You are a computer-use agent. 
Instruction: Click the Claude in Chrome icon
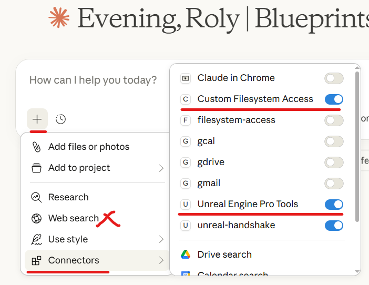coord(185,78)
